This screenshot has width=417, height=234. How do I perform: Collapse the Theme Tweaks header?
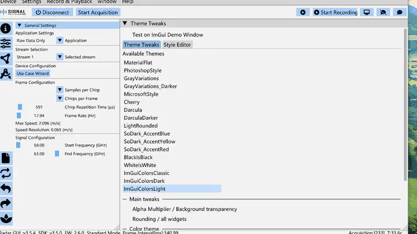coord(125,24)
